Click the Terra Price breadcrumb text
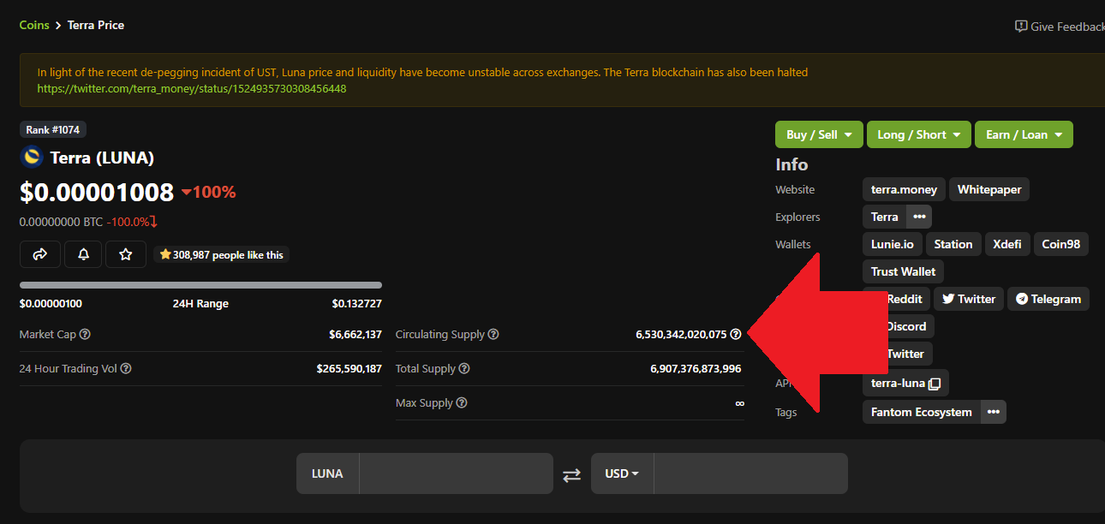Viewport: 1105px width, 524px height. 96,25
